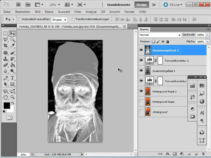Show more workspaces via double chevron
Viewport: 211px width, 158px height.
pyautogui.click(x=154, y=5)
